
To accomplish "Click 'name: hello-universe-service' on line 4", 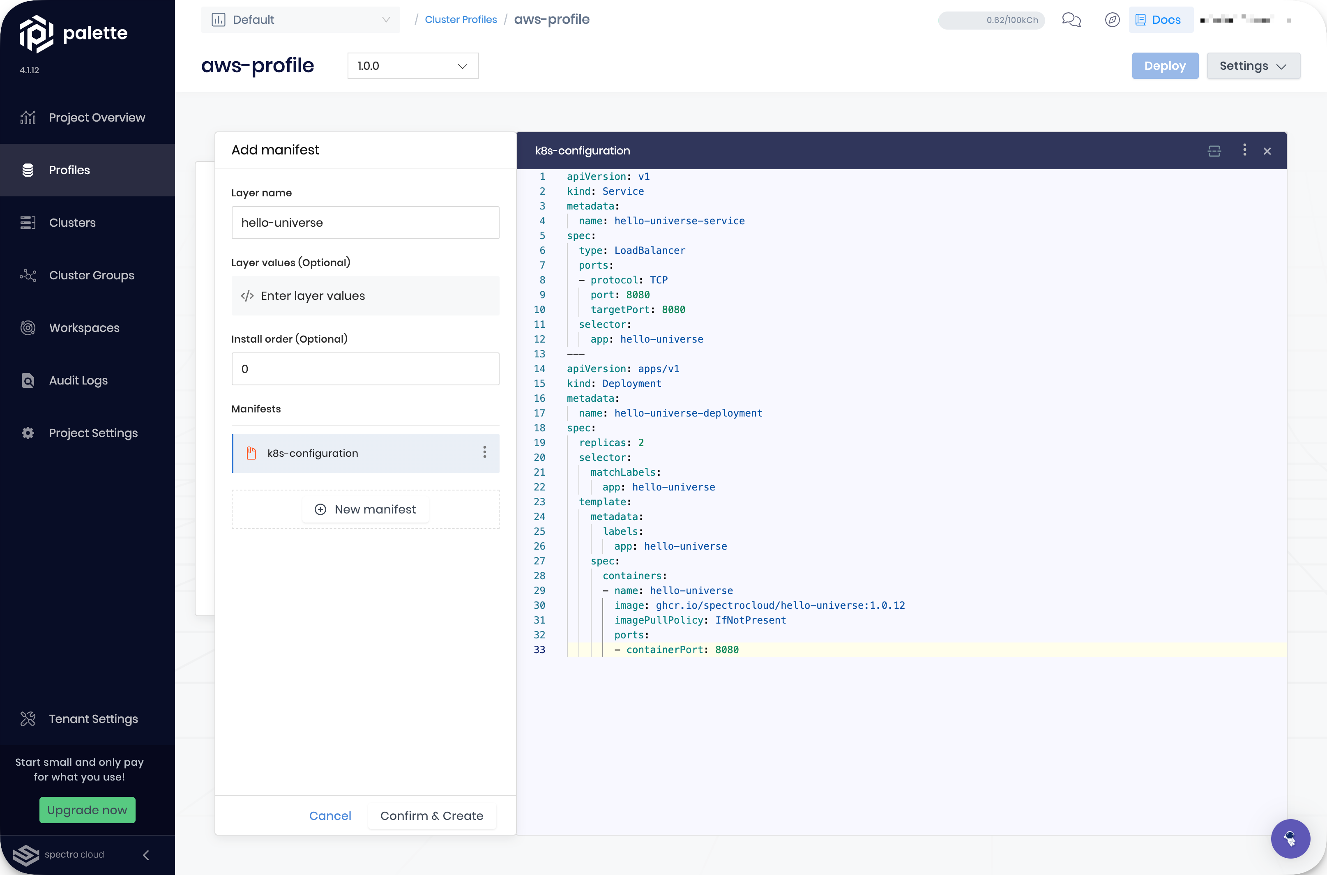I will [x=661, y=221].
